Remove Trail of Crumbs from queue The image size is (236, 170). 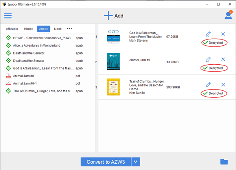[223, 84]
